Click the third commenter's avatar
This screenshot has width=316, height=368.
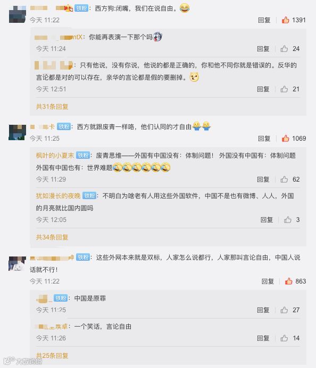coord(18,263)
